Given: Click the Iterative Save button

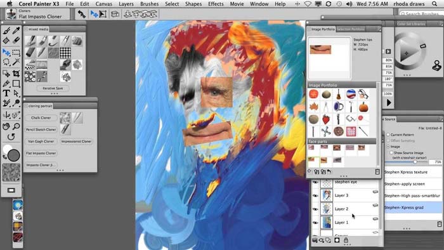Looking at the screenshot, I should pos(53,88).
